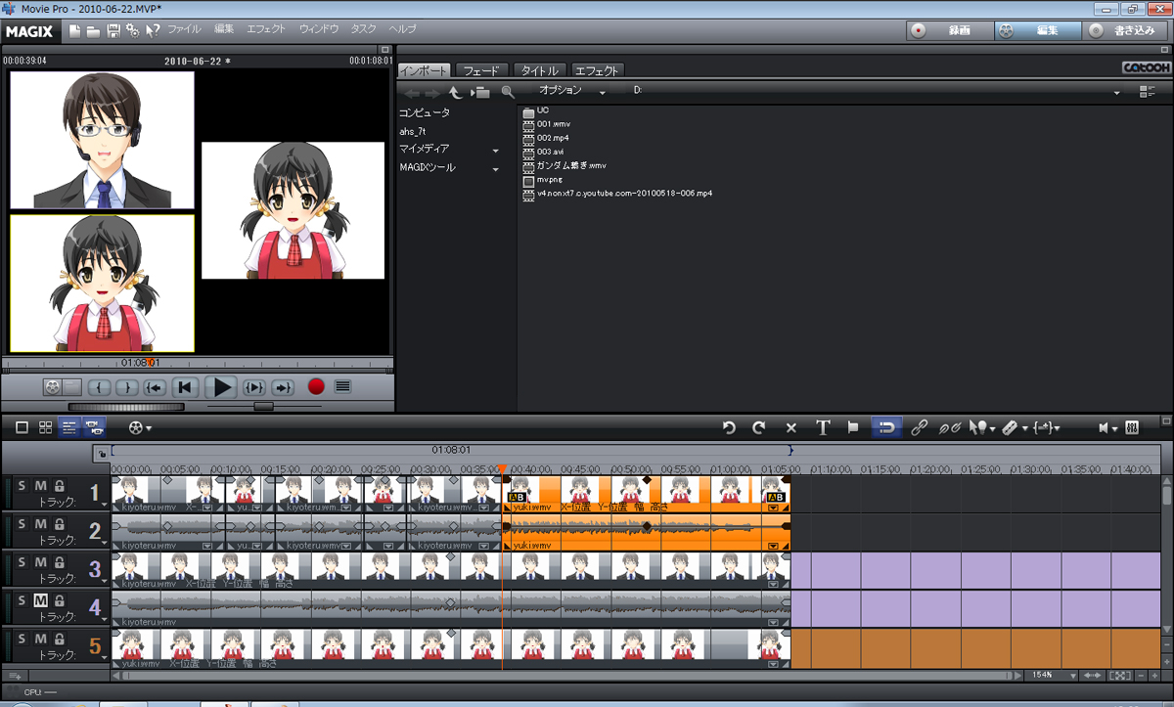The height and width of the screenshot is (707, 1174).
Task: Switch to the フェード tab
Action: [x=481, y=70]
